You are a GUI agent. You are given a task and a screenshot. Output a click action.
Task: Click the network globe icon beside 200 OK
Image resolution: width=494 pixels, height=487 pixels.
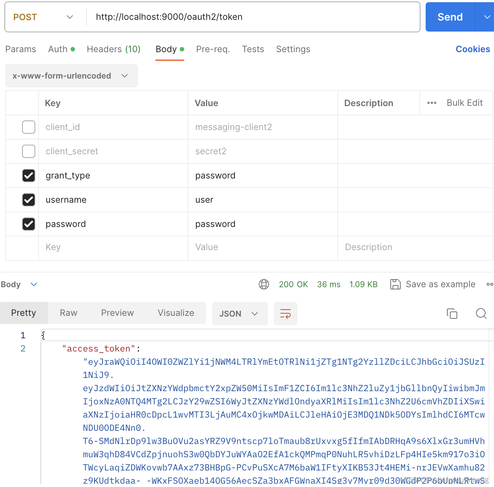(264, 284)
